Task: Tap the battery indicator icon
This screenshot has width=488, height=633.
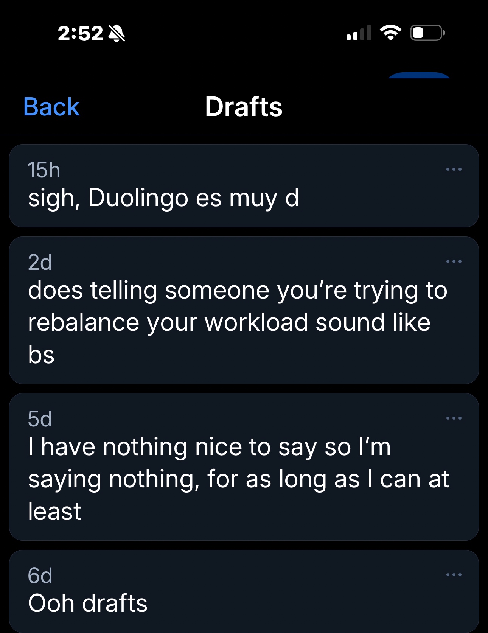Action: pyautogui.click(x=427, y=33)
